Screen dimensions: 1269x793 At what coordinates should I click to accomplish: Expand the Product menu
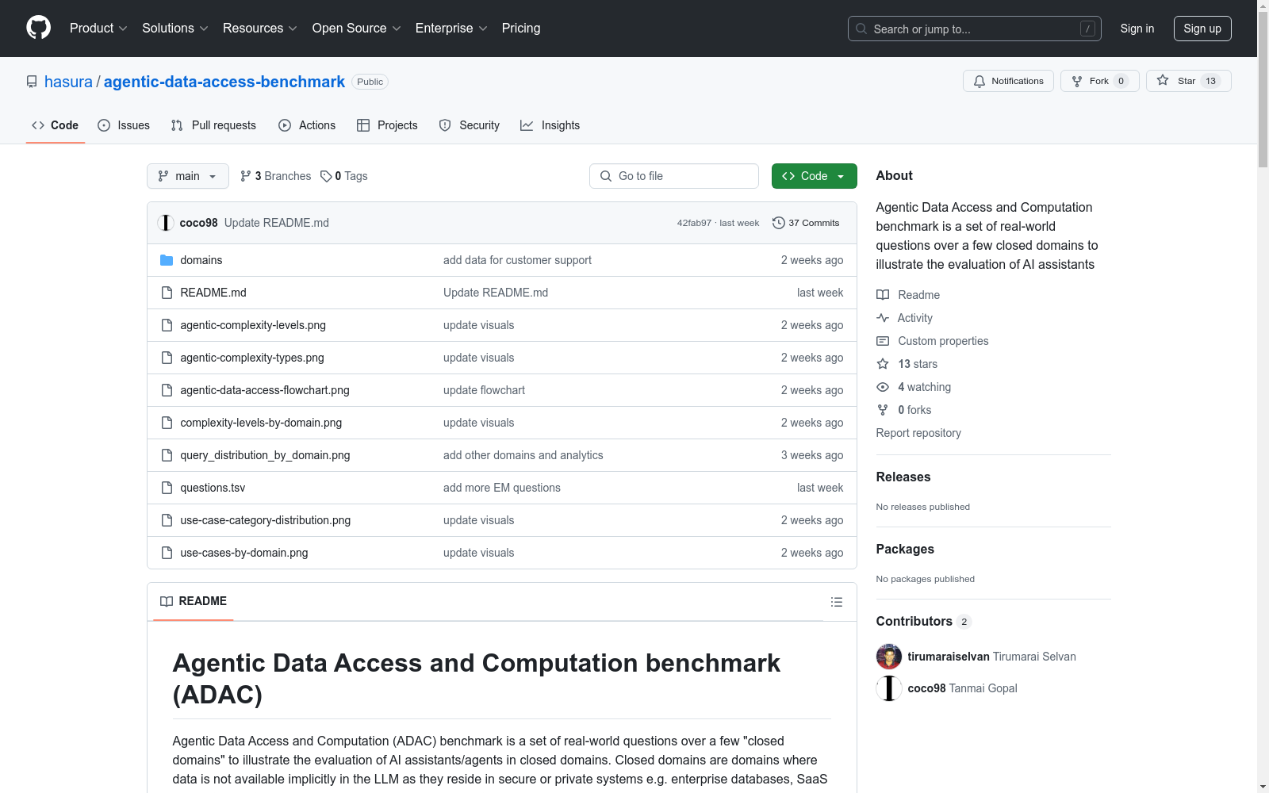tap(98, 29)
